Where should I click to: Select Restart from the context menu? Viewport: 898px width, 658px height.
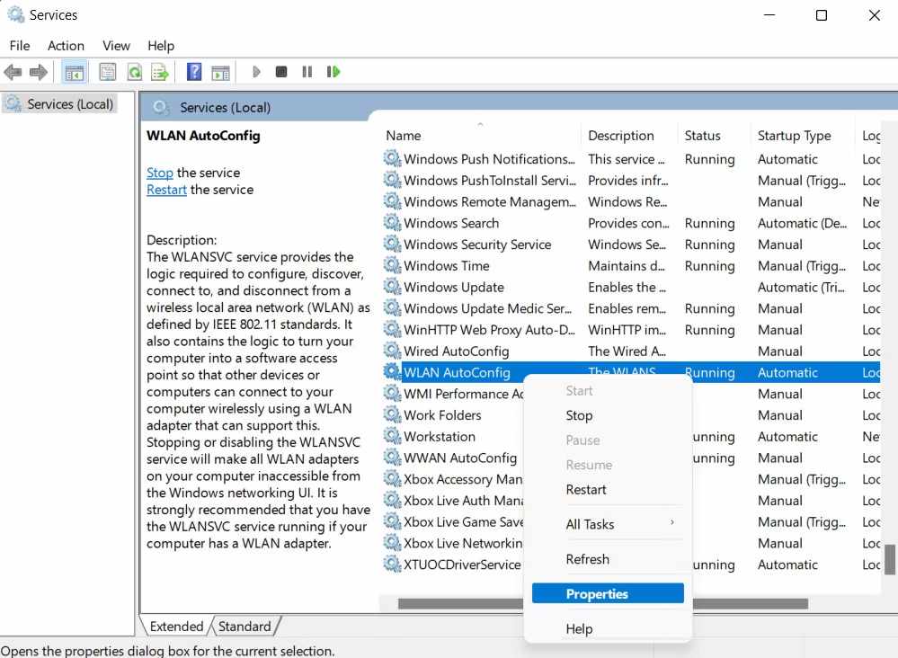point(586,490)
